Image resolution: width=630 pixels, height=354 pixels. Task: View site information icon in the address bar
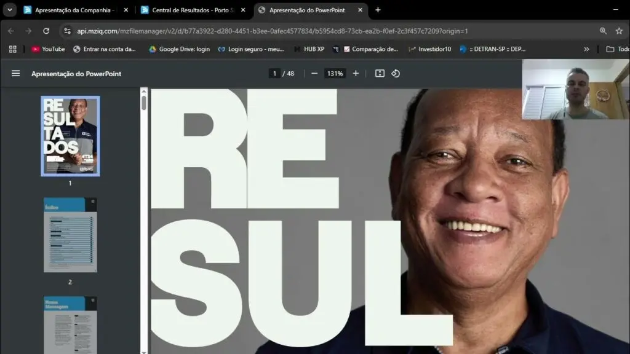67,31
